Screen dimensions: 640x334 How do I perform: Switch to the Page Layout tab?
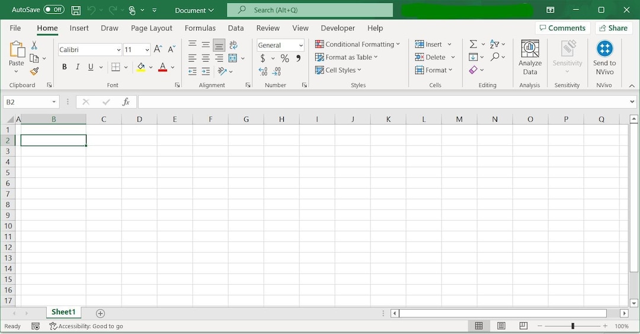(152, 28)
